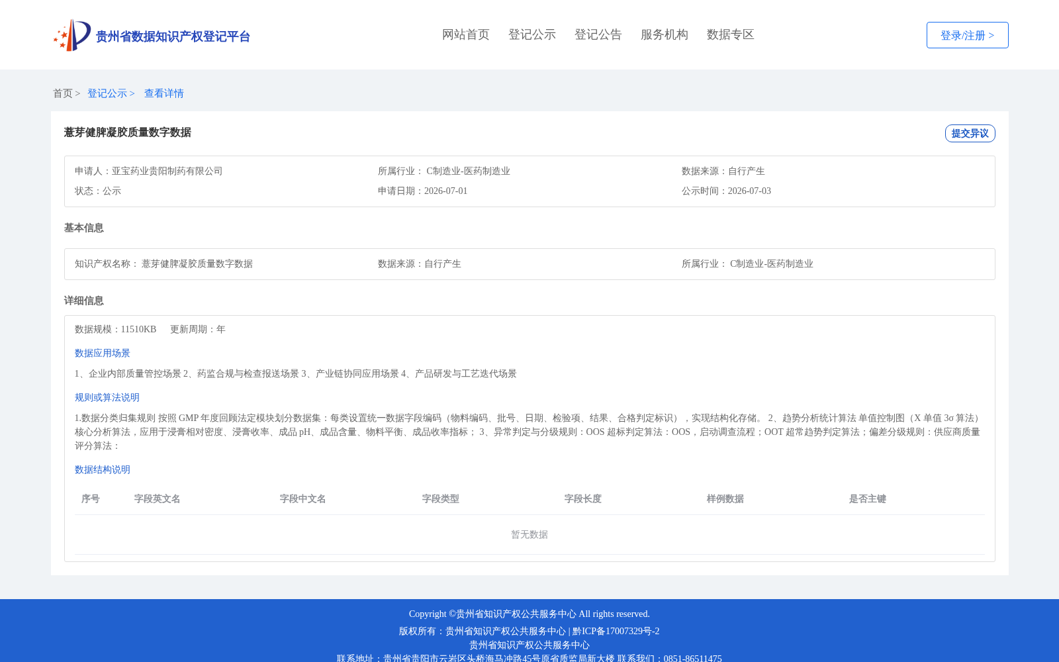Click the 是否主键 column header
Image resolution: width=1059 pixels, height=662 pixels.
pyautogui.click(x=868, y=498)
